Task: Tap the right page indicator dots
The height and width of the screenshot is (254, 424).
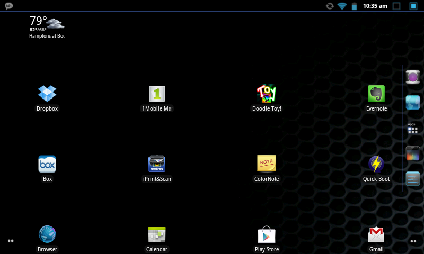Action: click(413, 241)
